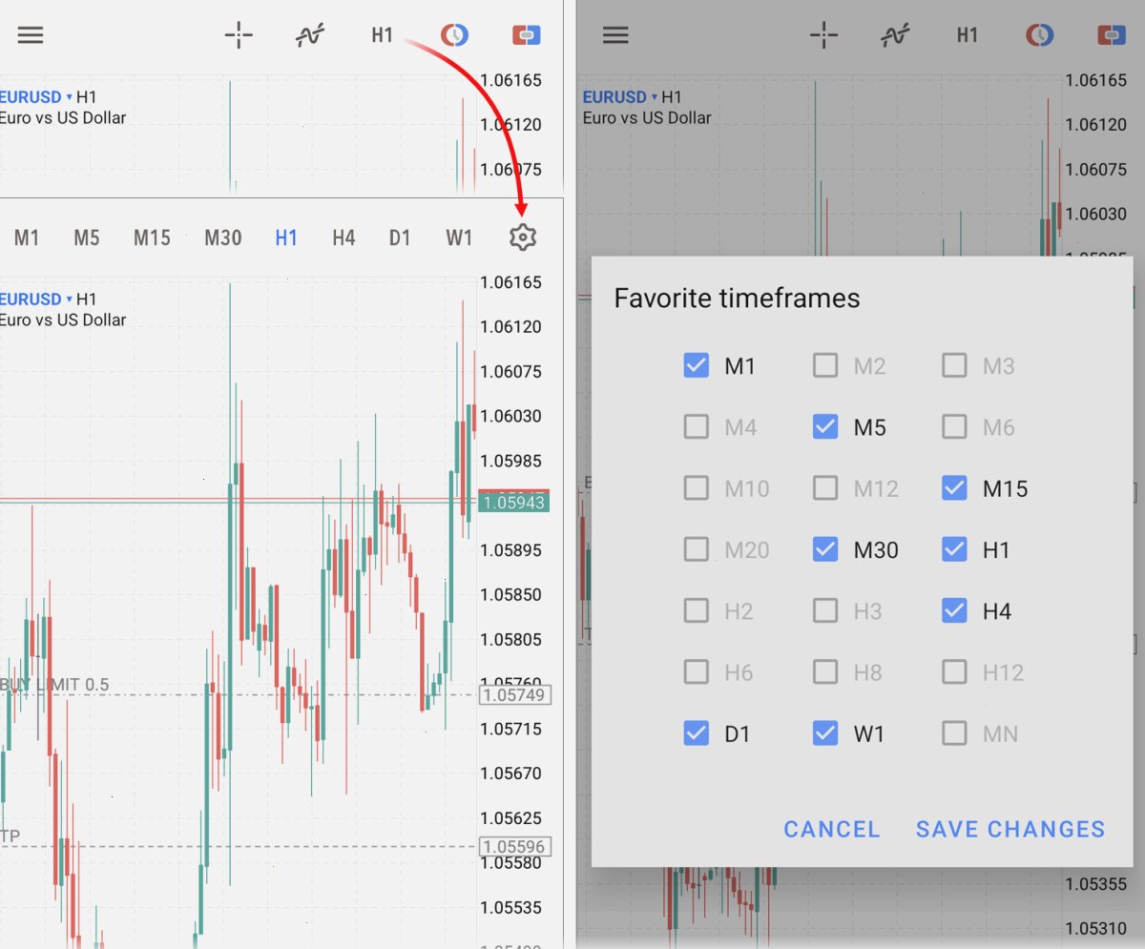
Task: Expand the H1 timeframe selector in top toolbar
Action: (382, 35)
